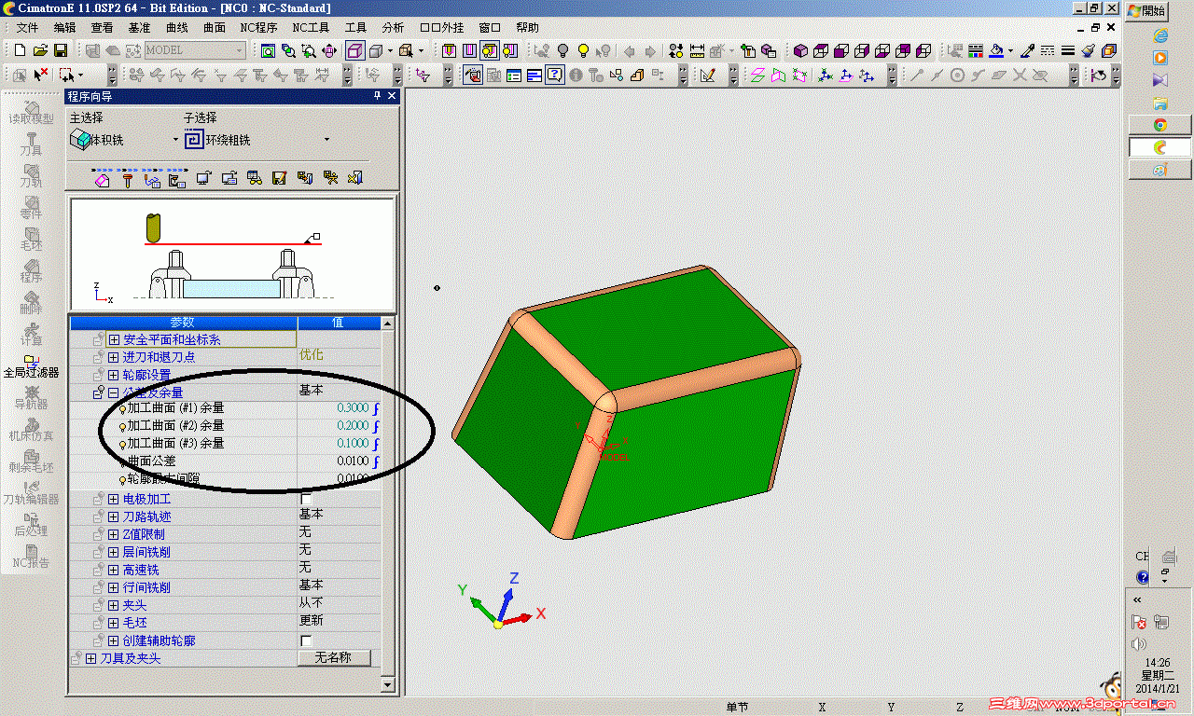
Task: Click the f icon for 加工曲面 (#1) 余量
Action: 376,408
